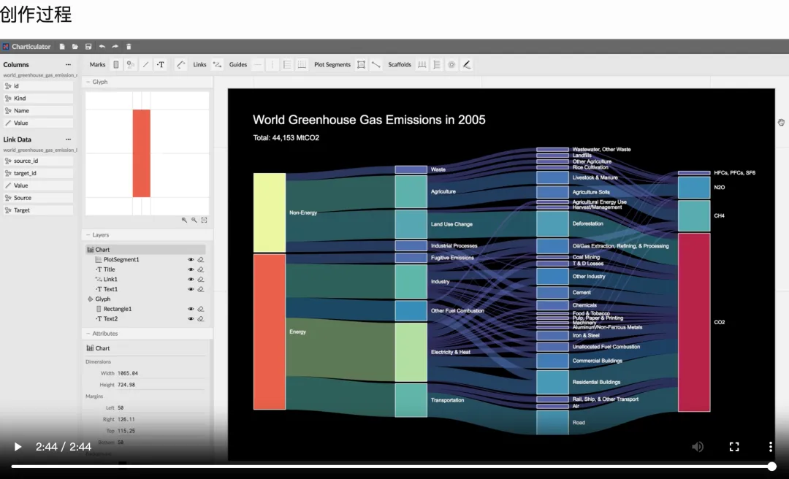Apply the vertical scaffold
This screenshot has height=479, width=789.
[437, 64]
